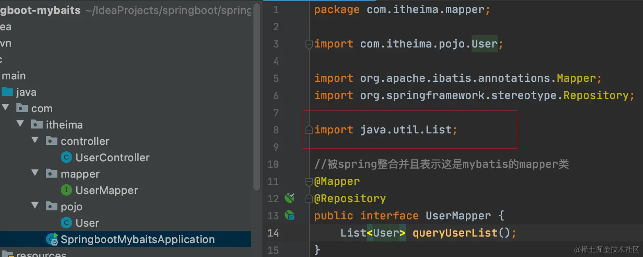This screenshot has height=257, width=643.
Task: Select UserController in the project tree
Action: pyautogui.click(x=112, y=158)
